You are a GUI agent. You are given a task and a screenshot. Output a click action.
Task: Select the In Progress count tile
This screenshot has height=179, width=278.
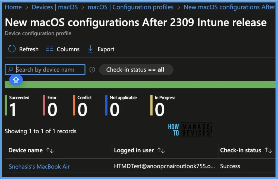coord(163,105)
